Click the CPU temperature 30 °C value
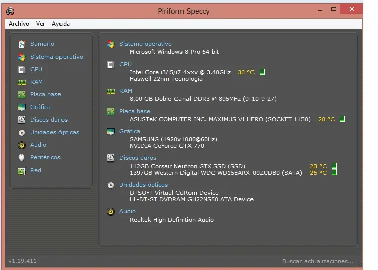The width and height of the screenshot is (378, 270). (x=246, y=72)
